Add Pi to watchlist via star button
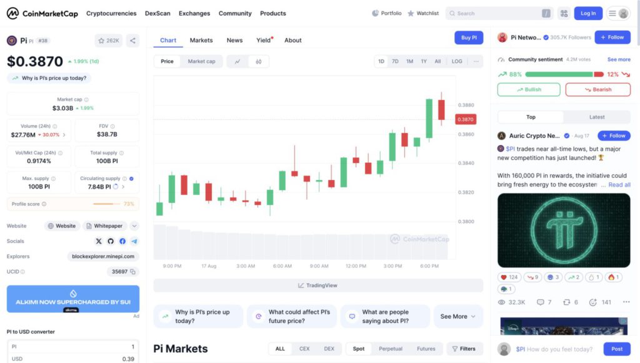This screenshot has height=363, width=640. click(109, 41)
